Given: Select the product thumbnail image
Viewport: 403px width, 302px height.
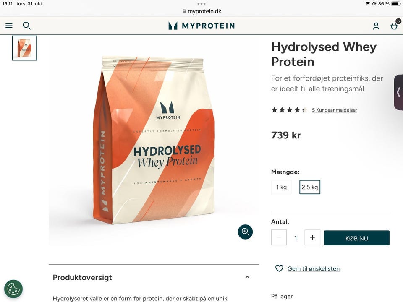Looking at the screenshot, I should coord(24,48).
